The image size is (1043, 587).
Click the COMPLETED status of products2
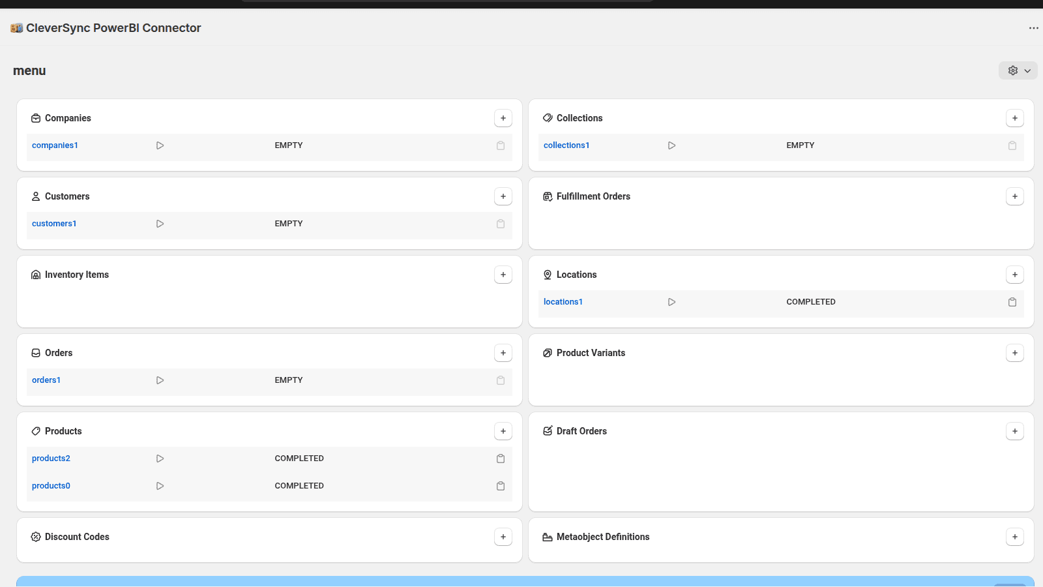click(x=299, y=459)
